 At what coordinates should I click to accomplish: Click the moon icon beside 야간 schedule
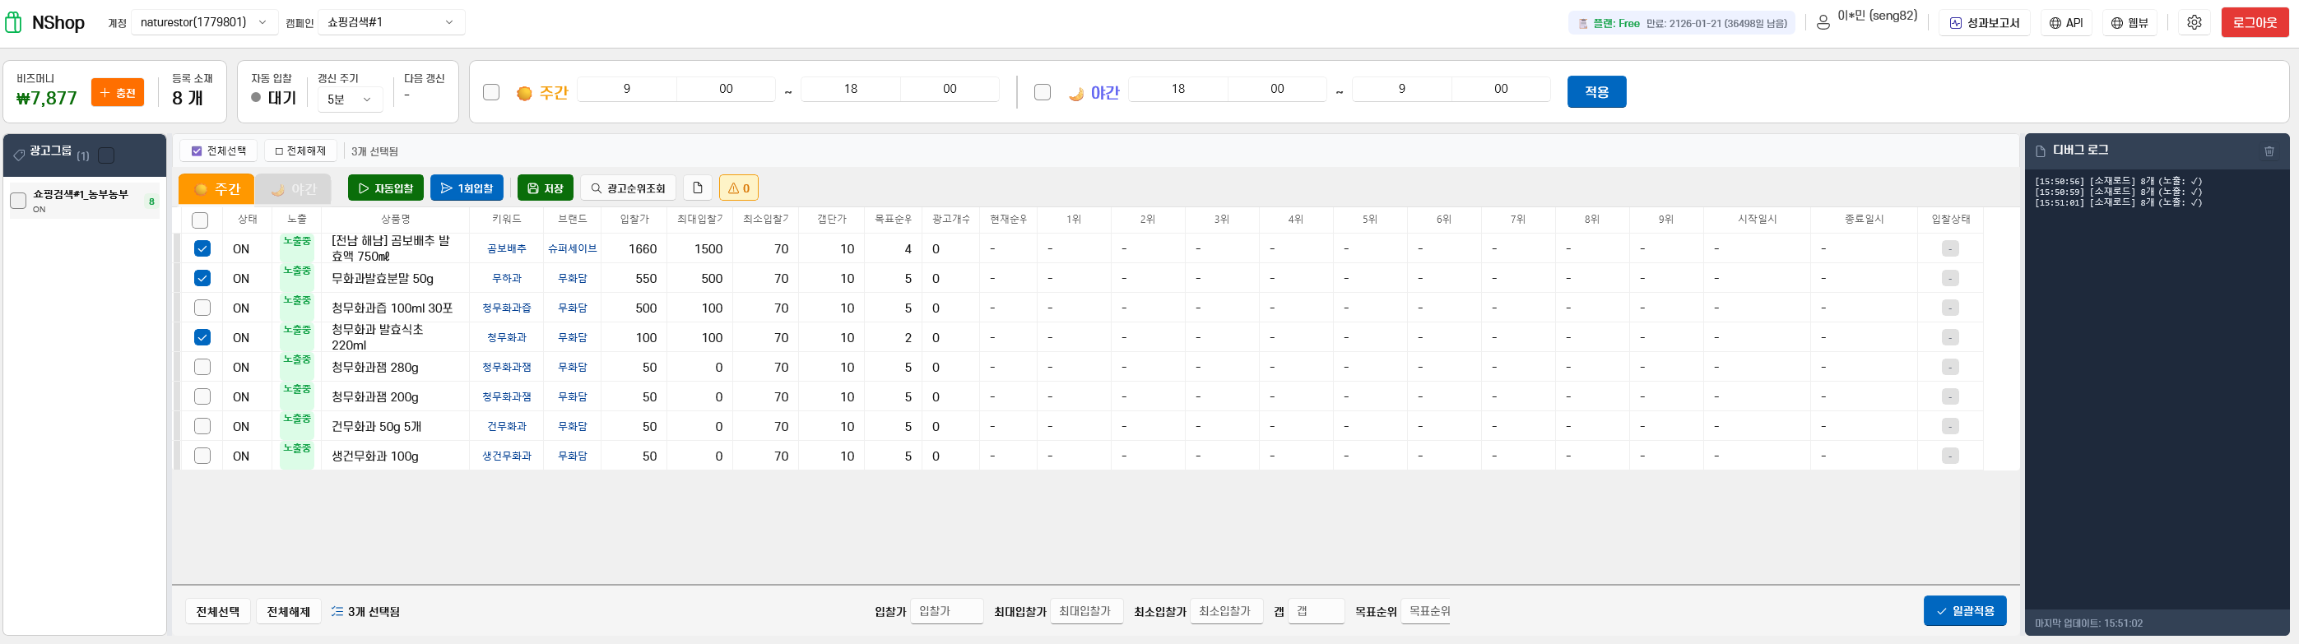1076,93
